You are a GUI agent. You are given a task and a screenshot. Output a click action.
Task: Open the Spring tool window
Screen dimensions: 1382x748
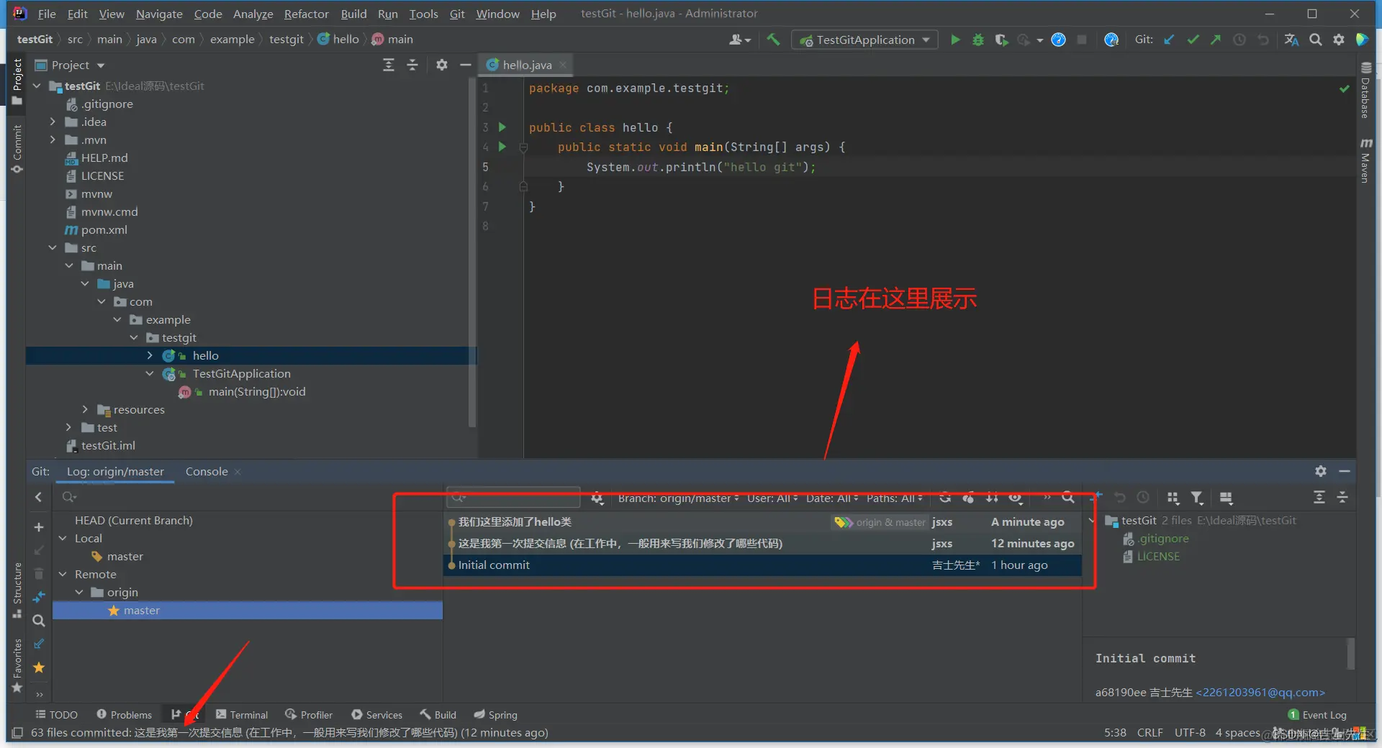coord(495,714)
